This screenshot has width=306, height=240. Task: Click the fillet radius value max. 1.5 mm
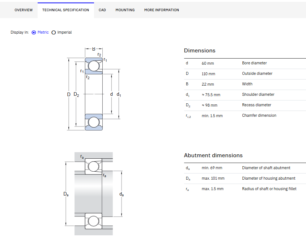(x=213, y=189)
